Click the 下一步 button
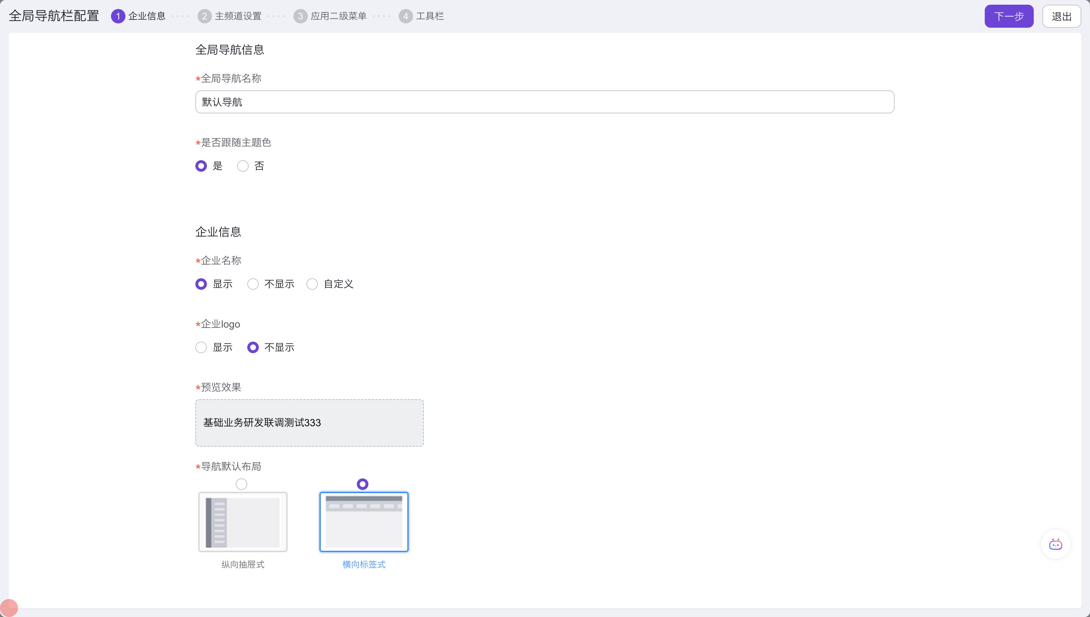1090x617 pixels. (1009, 16)
